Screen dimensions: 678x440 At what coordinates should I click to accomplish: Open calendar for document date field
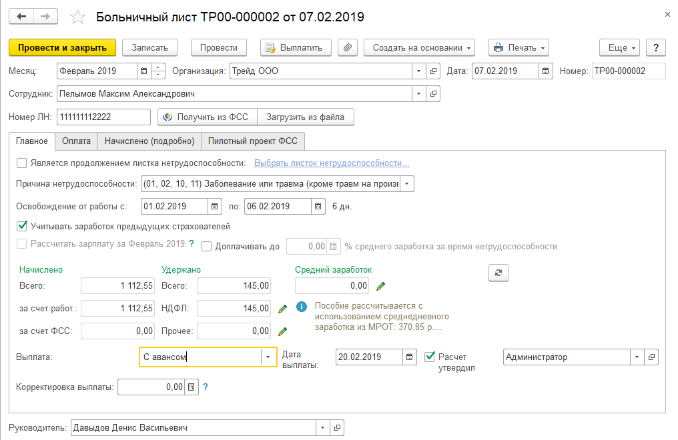click(547, 71)
